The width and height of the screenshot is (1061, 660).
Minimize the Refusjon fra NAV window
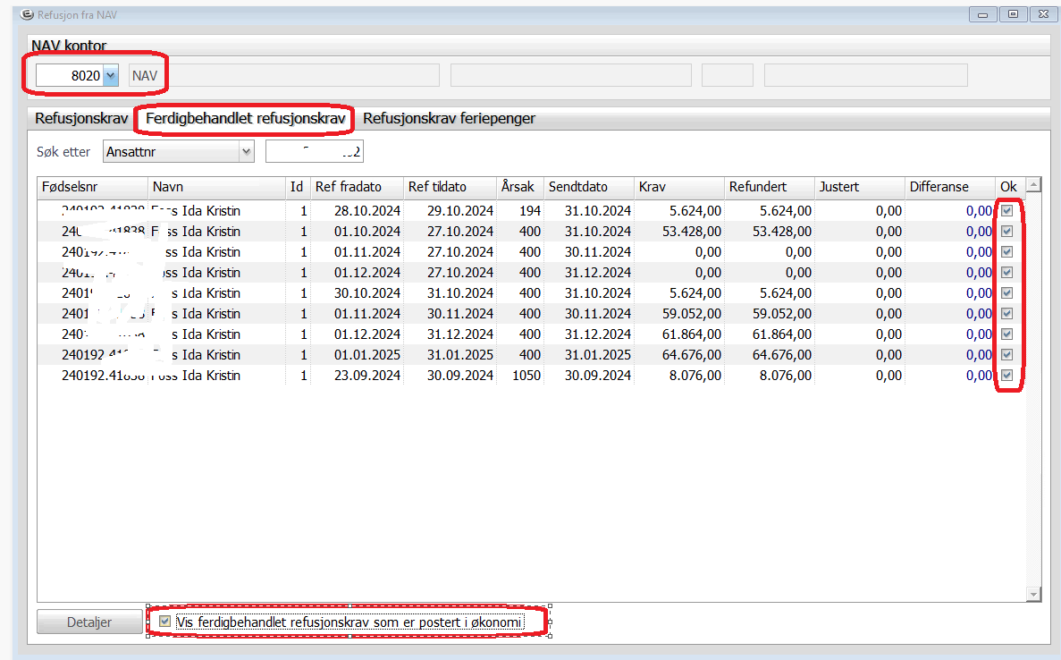pyautogui.click(x=982, y=14)
